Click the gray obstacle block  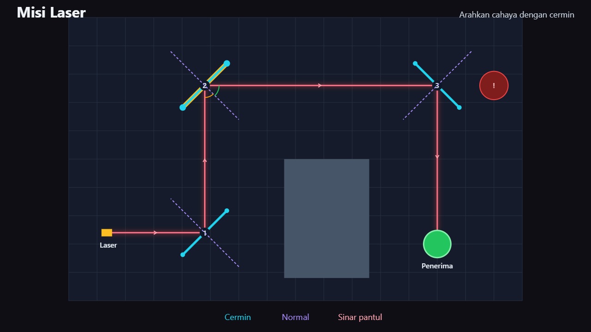326,219
